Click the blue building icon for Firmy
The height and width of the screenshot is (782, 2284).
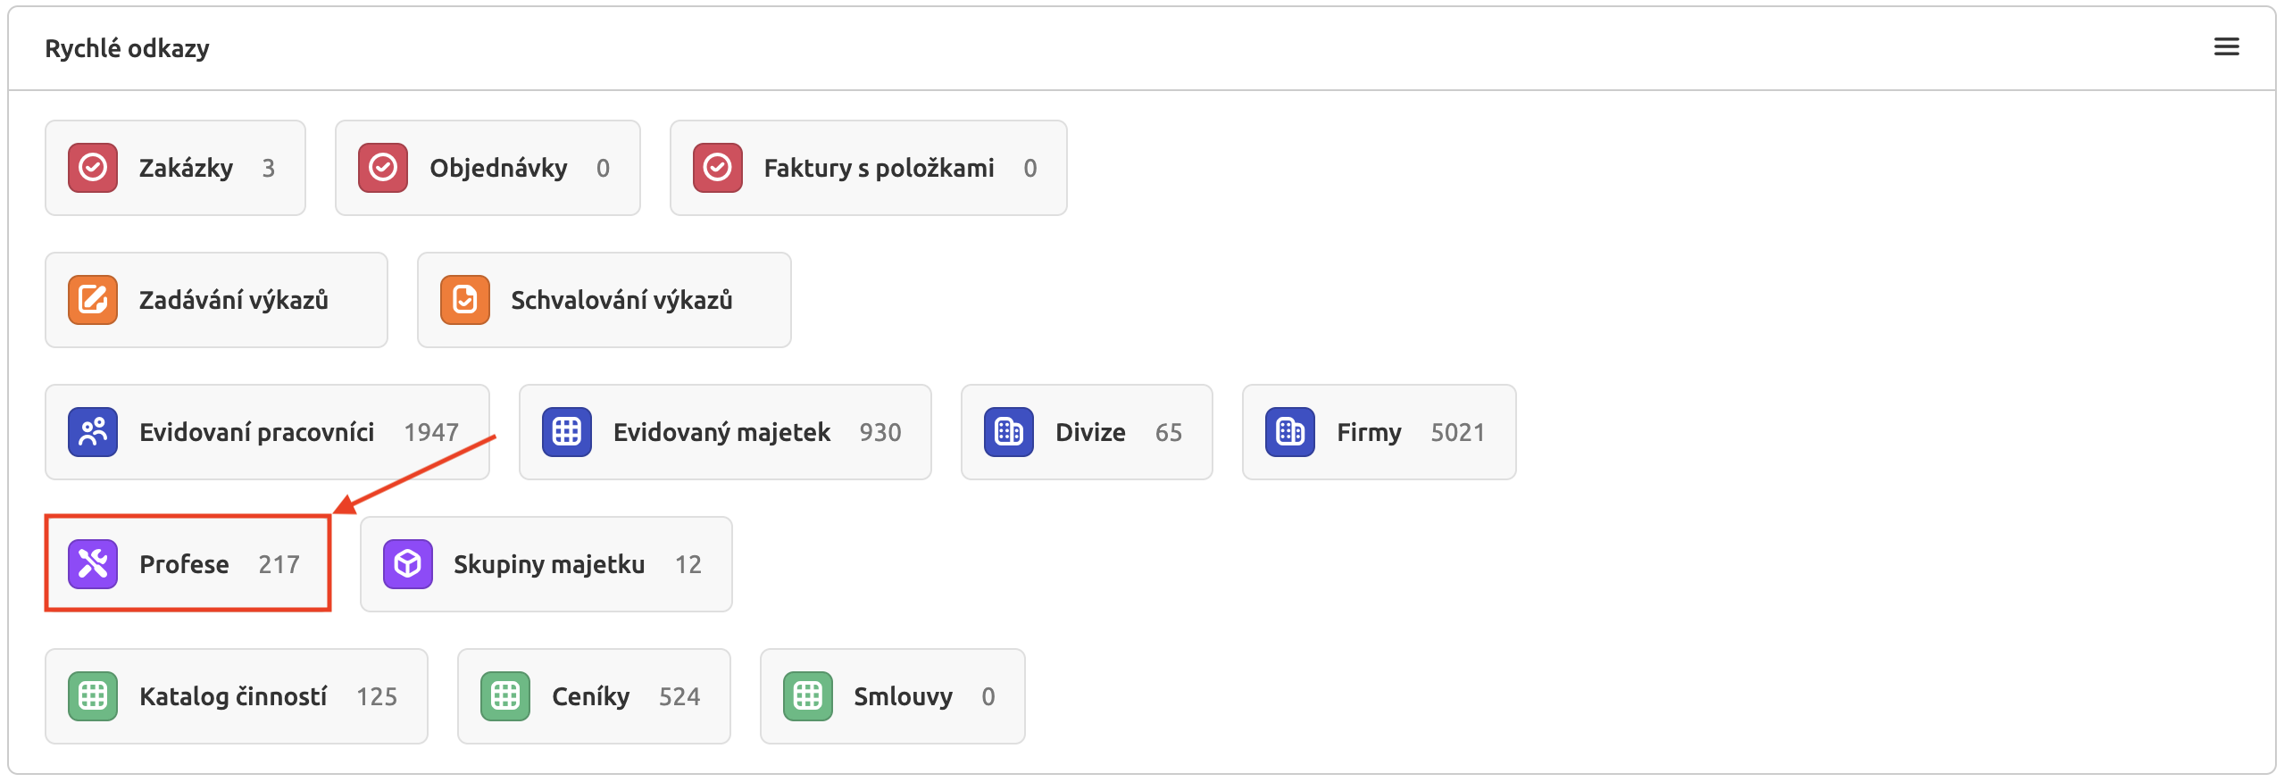(1290, 432)
